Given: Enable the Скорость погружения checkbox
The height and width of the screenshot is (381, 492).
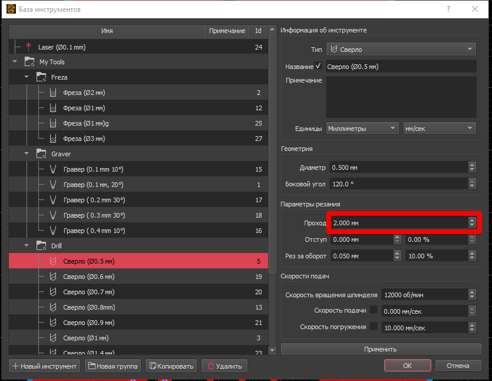Looking at the screenshot, I should point(374,326).
